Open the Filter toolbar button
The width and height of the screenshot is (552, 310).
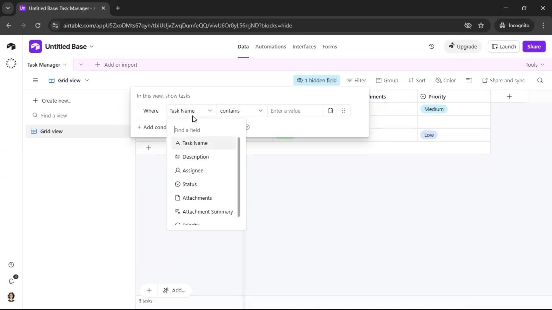click(x=356, y=80)
